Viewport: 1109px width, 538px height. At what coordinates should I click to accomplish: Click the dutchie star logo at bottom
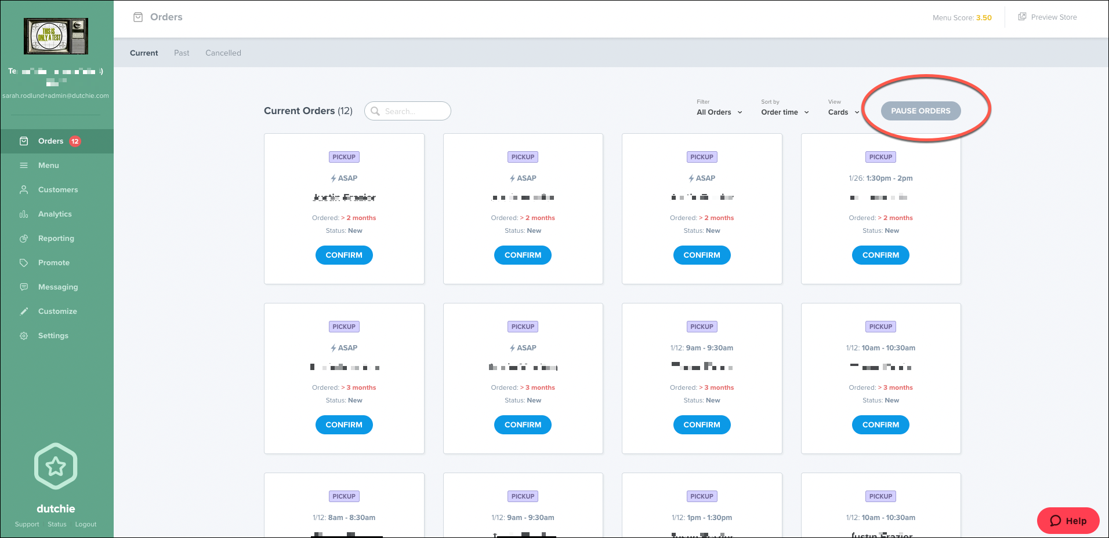[56, 466]
